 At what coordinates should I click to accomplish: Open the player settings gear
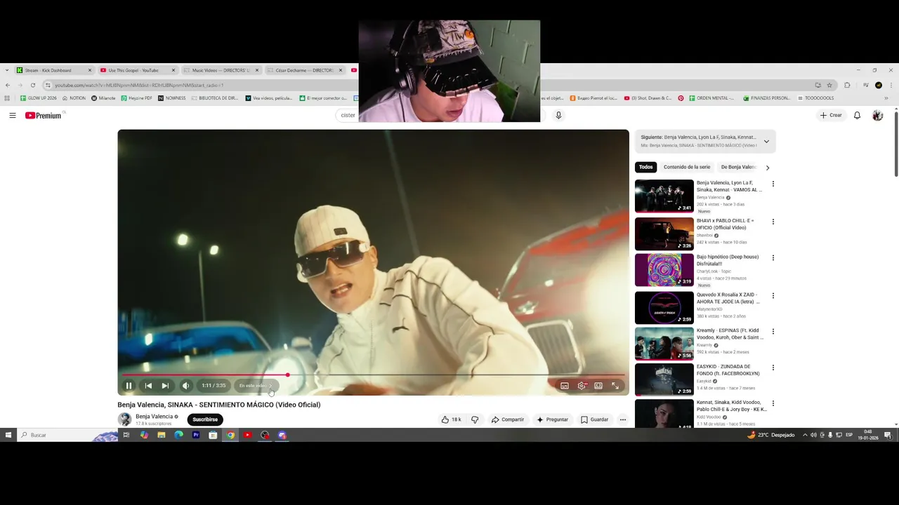(582, 386)
